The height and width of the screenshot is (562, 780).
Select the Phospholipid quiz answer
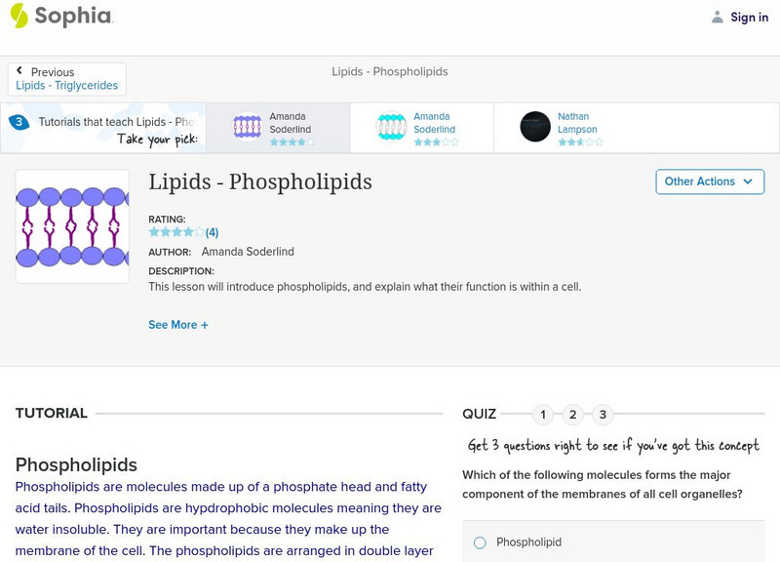[483, 542]
